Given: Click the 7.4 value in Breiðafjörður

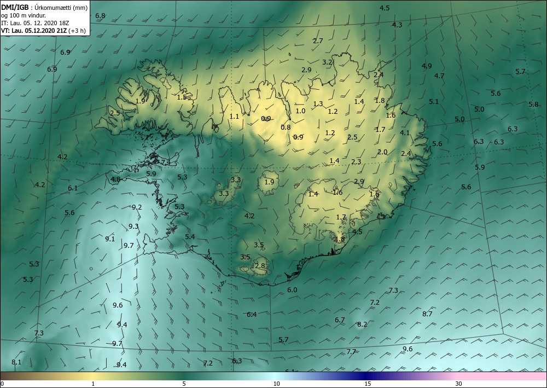Looking at the screenshot, I should pyautogui.click(x=166, y=162).
